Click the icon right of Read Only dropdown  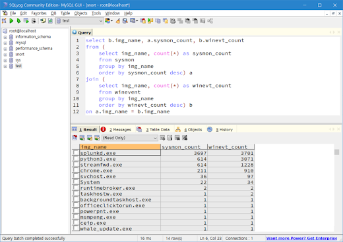[162, 138]
